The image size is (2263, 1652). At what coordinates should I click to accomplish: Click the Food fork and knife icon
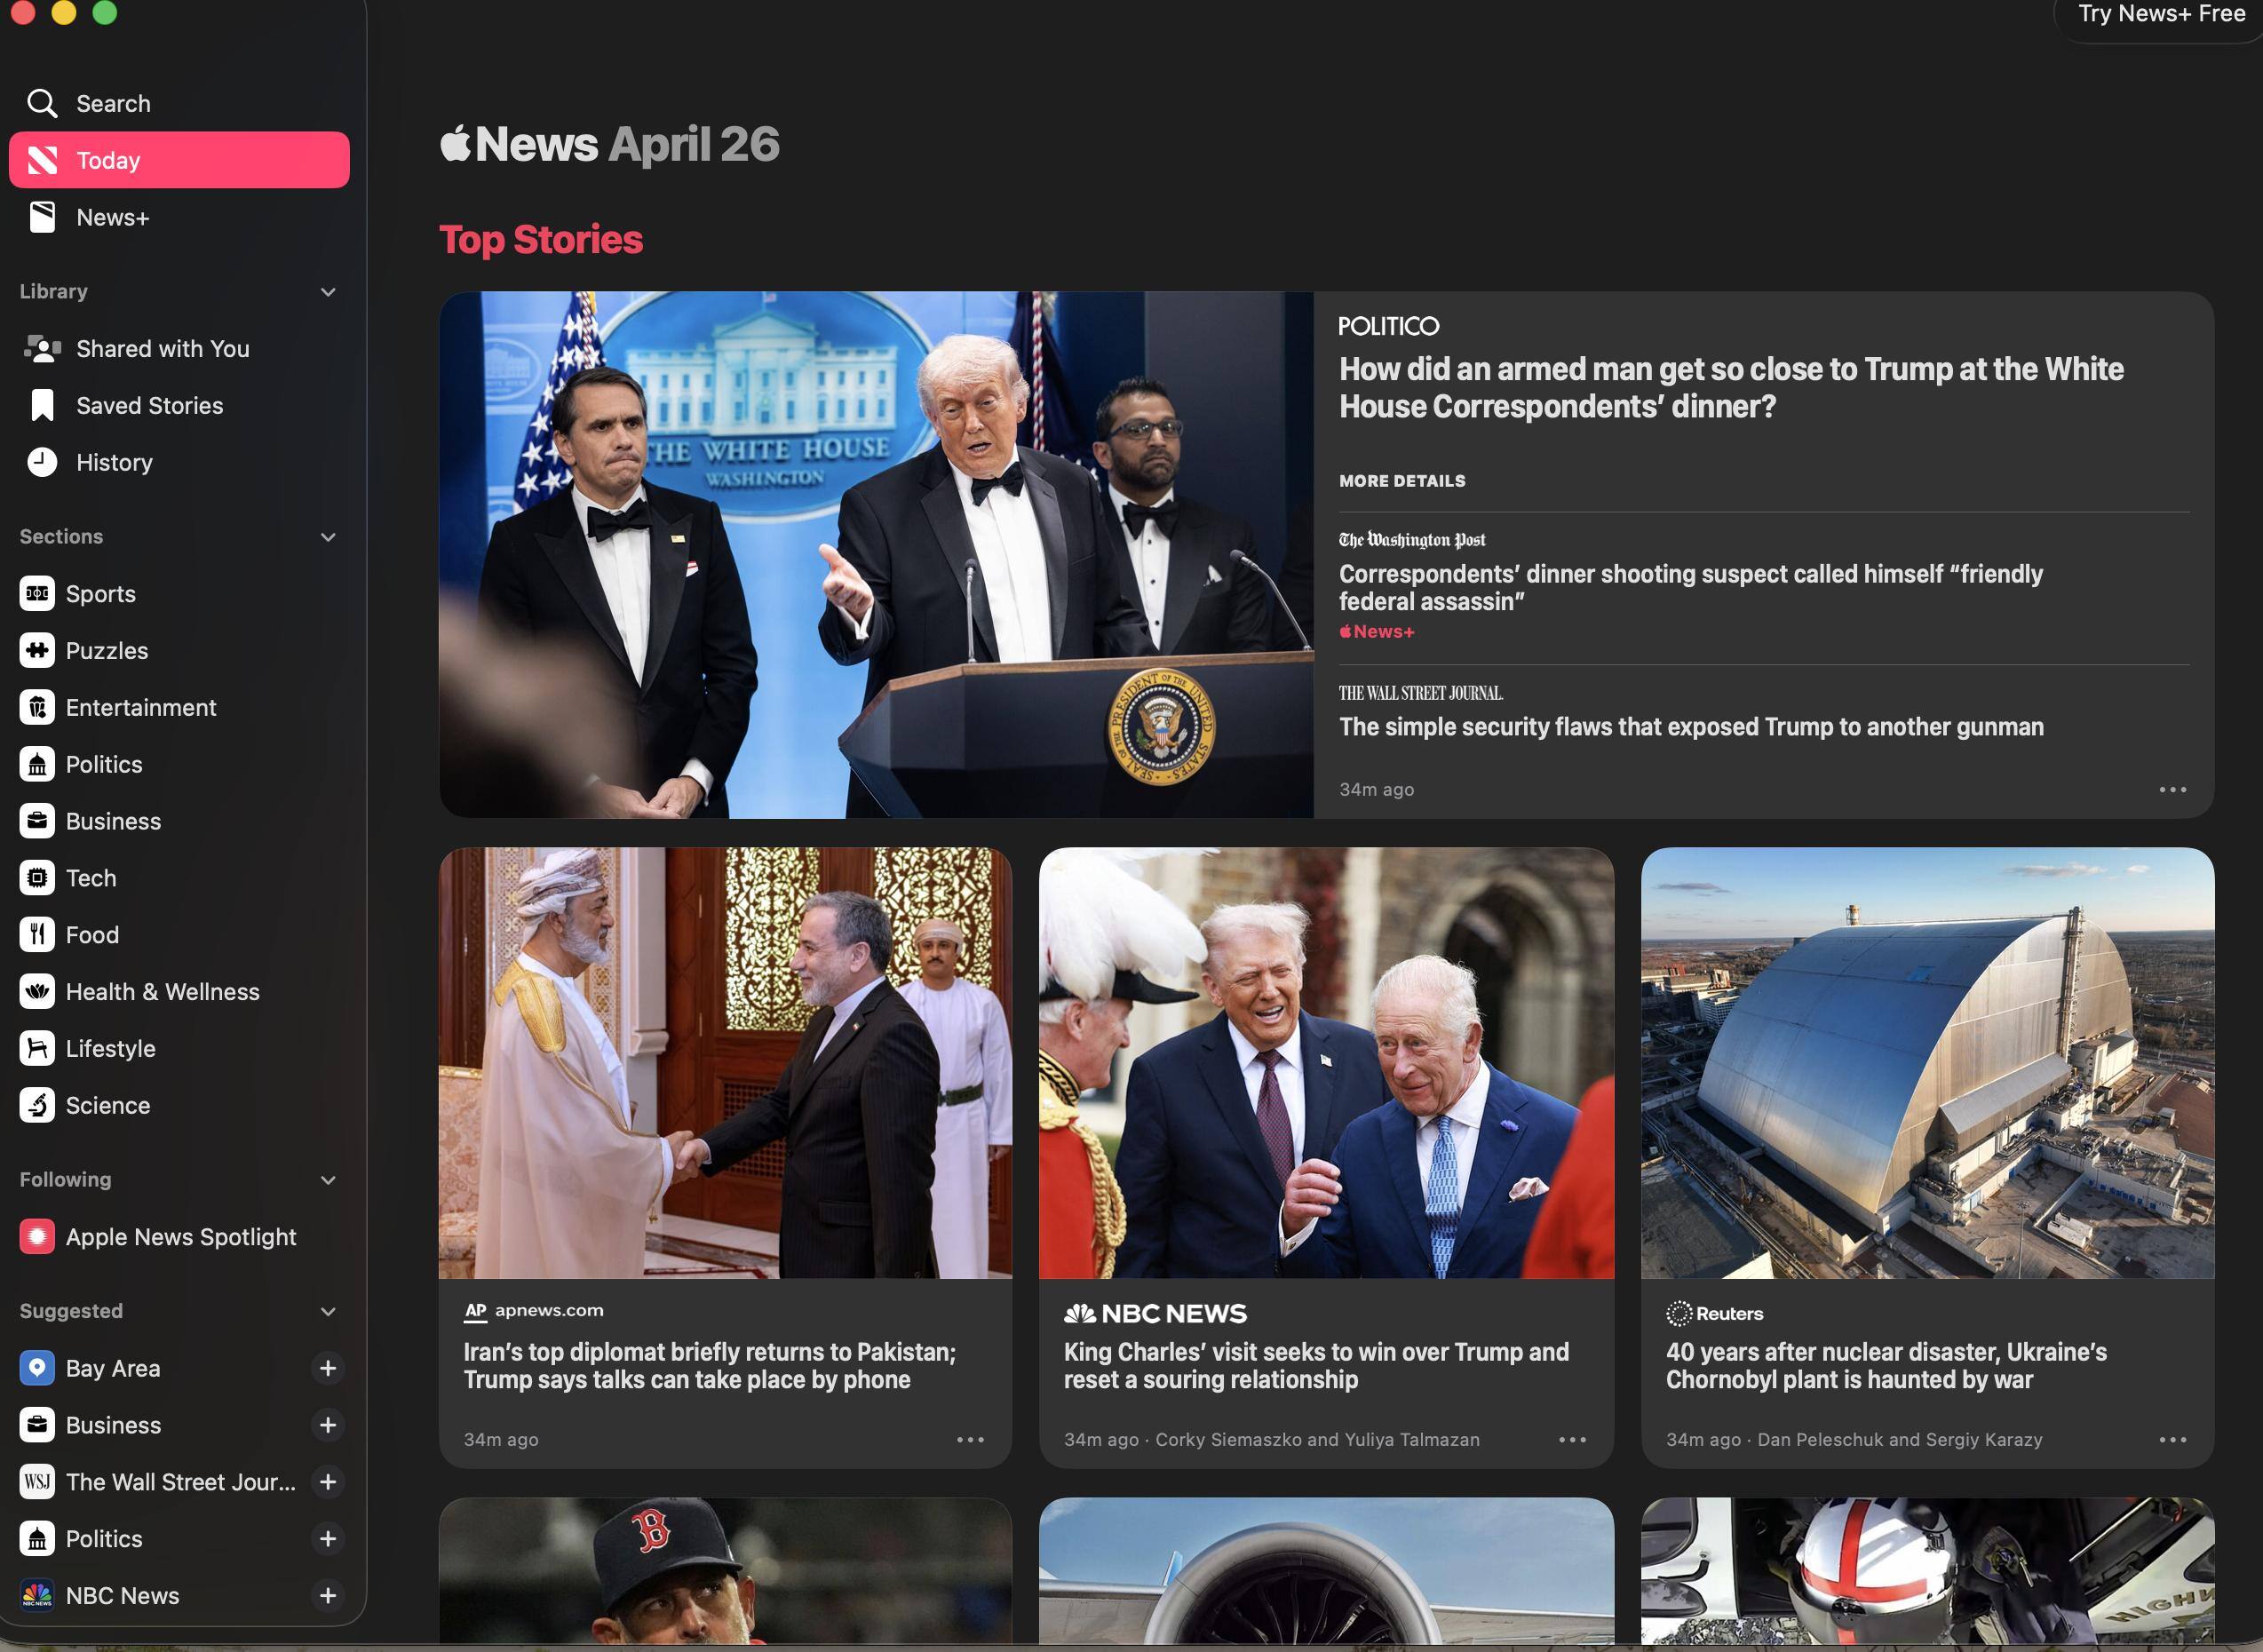pyautogui.click(x=37, y=935)
